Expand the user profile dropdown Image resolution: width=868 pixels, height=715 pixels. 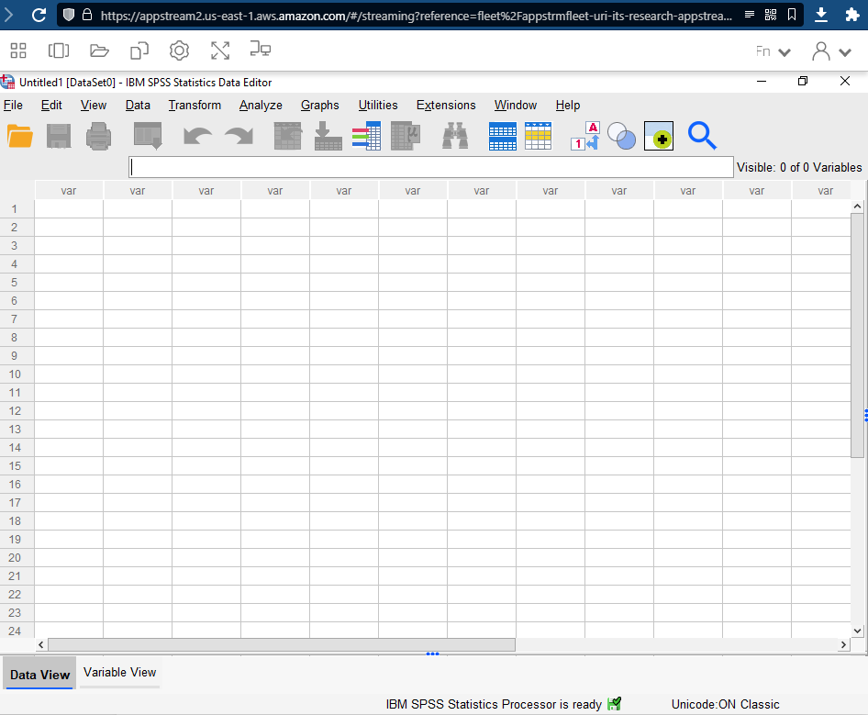coord(832,52)
